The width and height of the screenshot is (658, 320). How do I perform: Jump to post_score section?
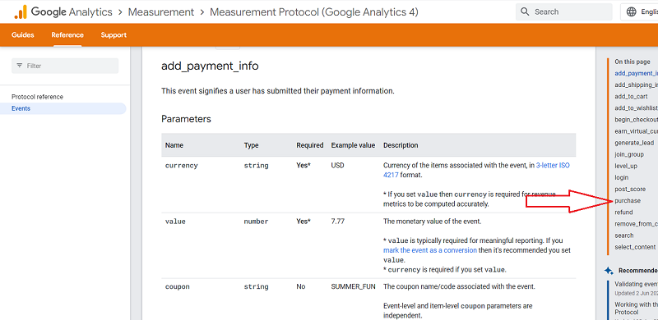[630, 190]
